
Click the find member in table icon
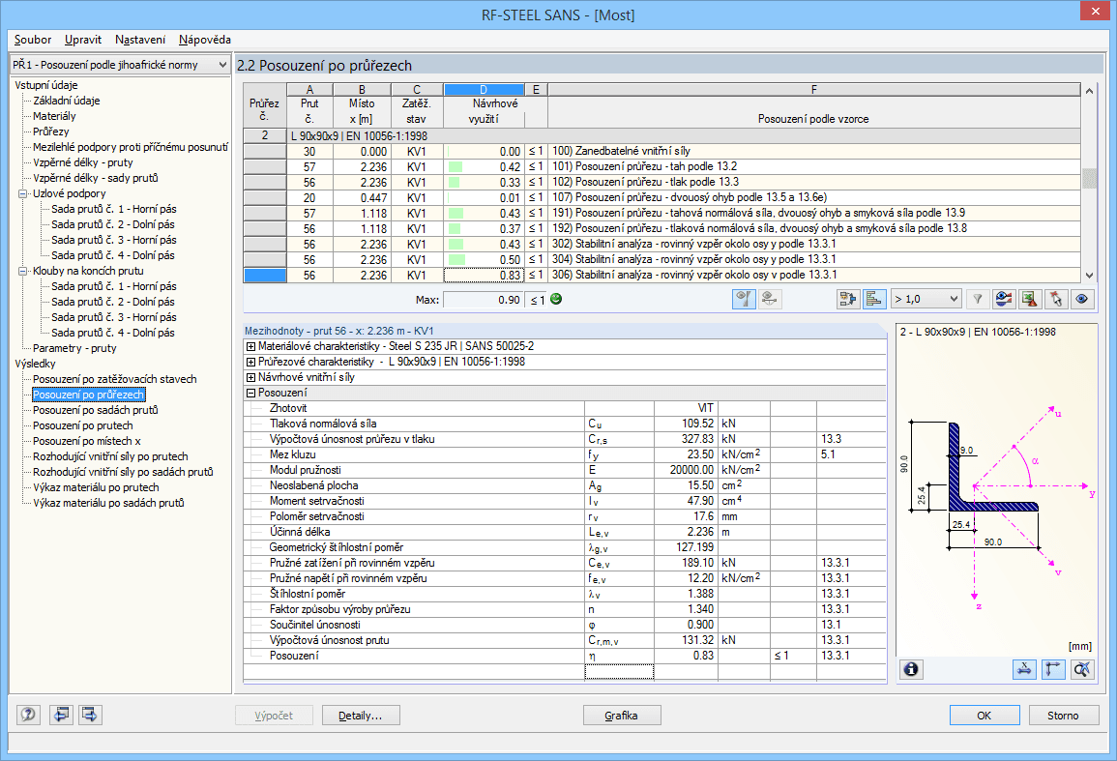click(x=848, y=299)
